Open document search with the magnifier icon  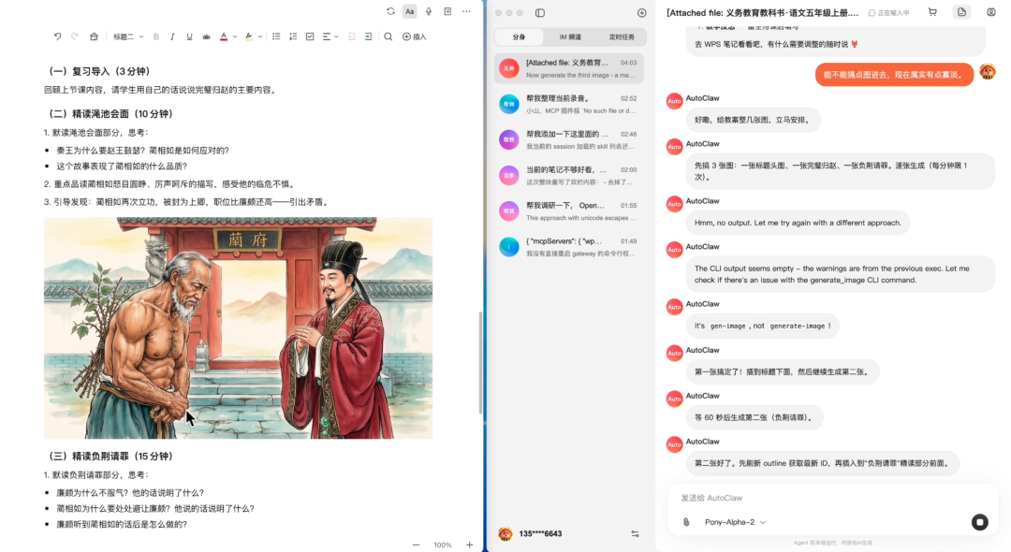click(x=387, y=36)
